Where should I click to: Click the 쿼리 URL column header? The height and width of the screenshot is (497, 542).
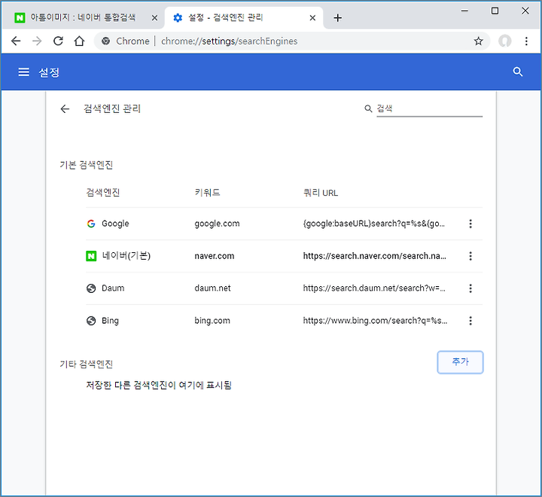(x=321, y=193)
